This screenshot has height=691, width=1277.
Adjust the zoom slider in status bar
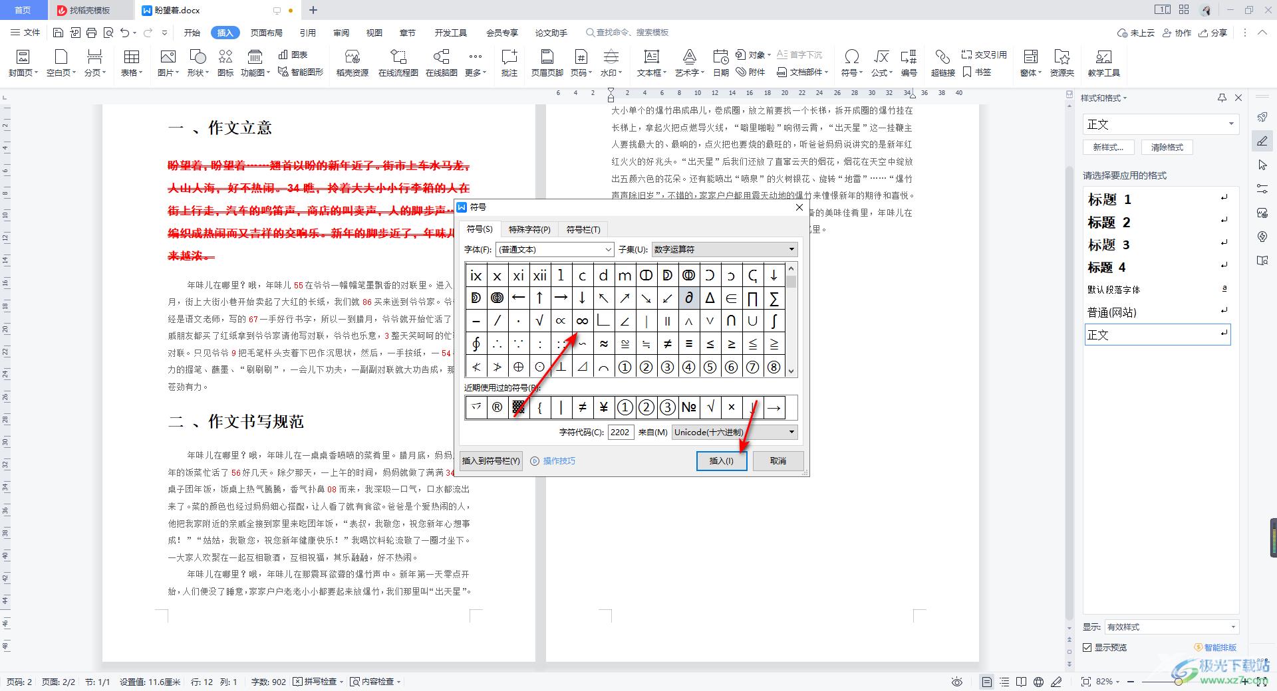(1178, 682)
